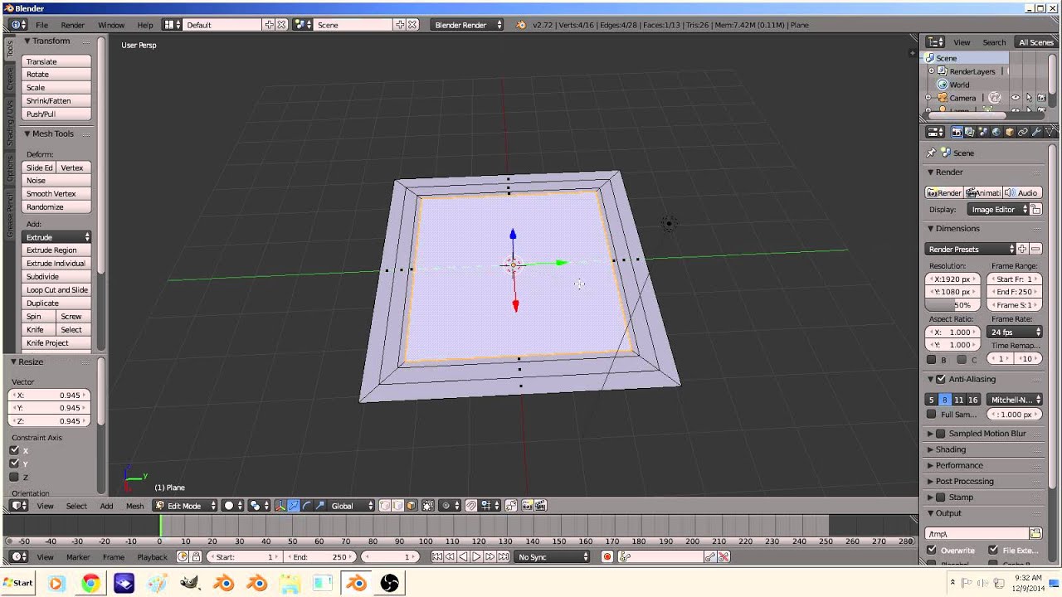
Task: Open the Constraints properties tab chain icon
Action: (1023, 132)
